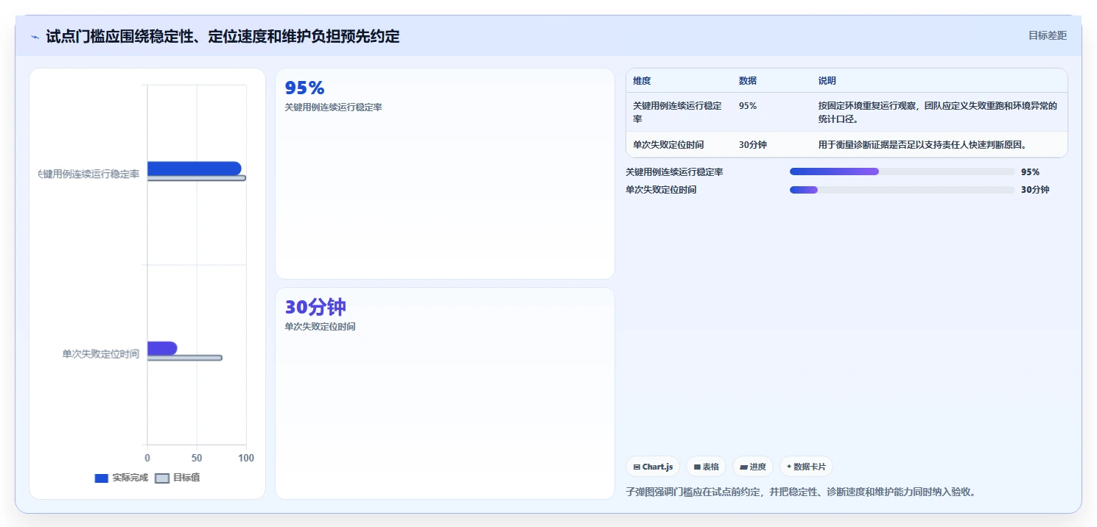Click progress bar for 单次失败定位时间
This screenshot has width=1097, height=527.
[902, 190]
